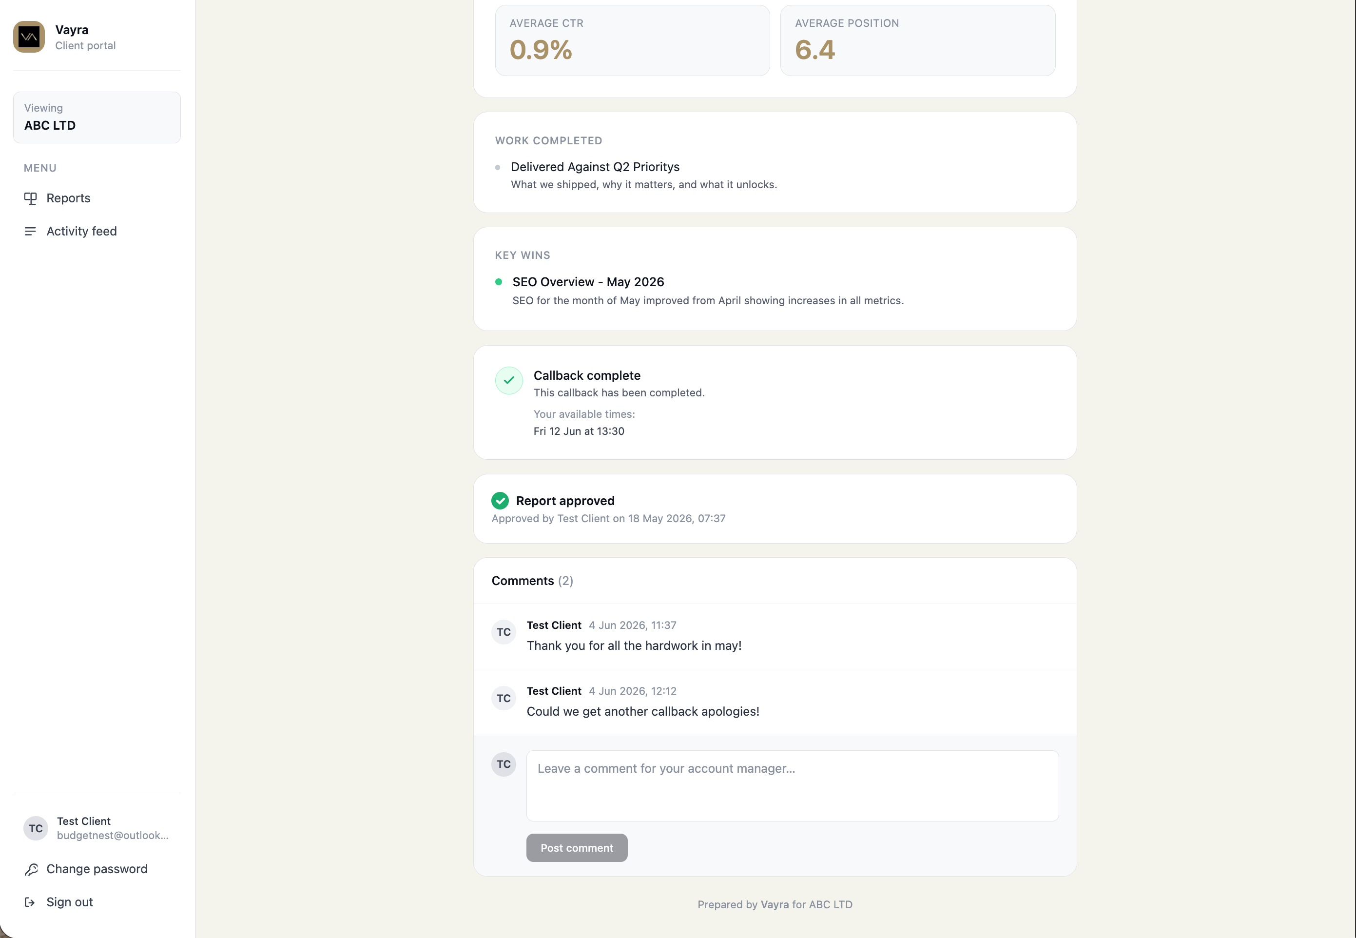Click the Post comment button
This screenshot has height=938, width=1356.
tap(576, 847)
